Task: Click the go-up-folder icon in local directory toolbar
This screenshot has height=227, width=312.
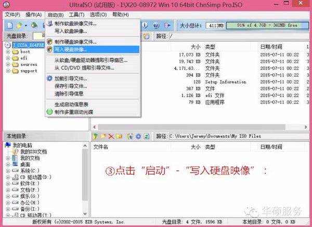Action: pyautogui.click(x=96, y=136)
